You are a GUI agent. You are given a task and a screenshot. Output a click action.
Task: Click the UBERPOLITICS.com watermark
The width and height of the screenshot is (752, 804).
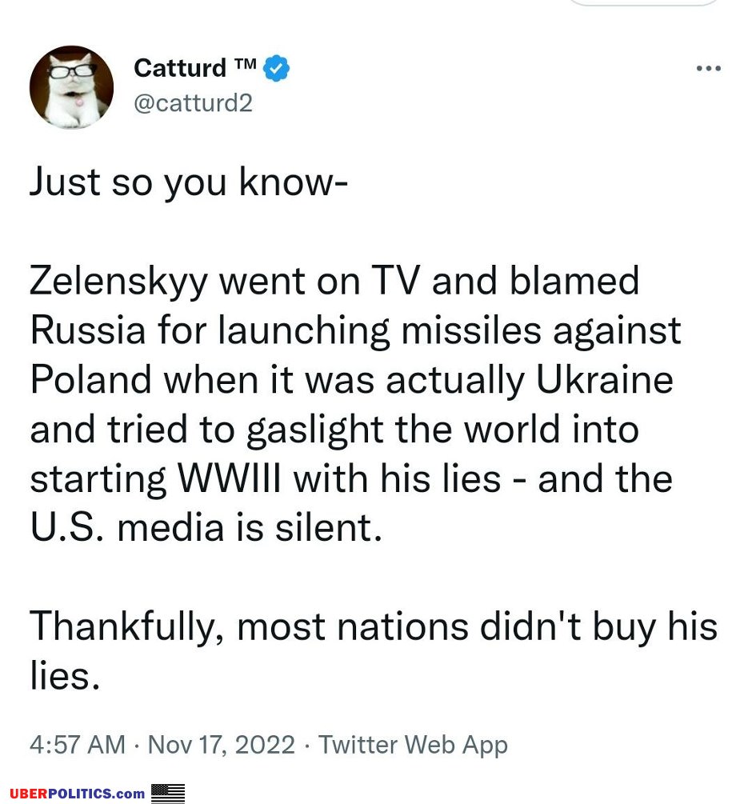pyautogui.click(x=78, y=794)
